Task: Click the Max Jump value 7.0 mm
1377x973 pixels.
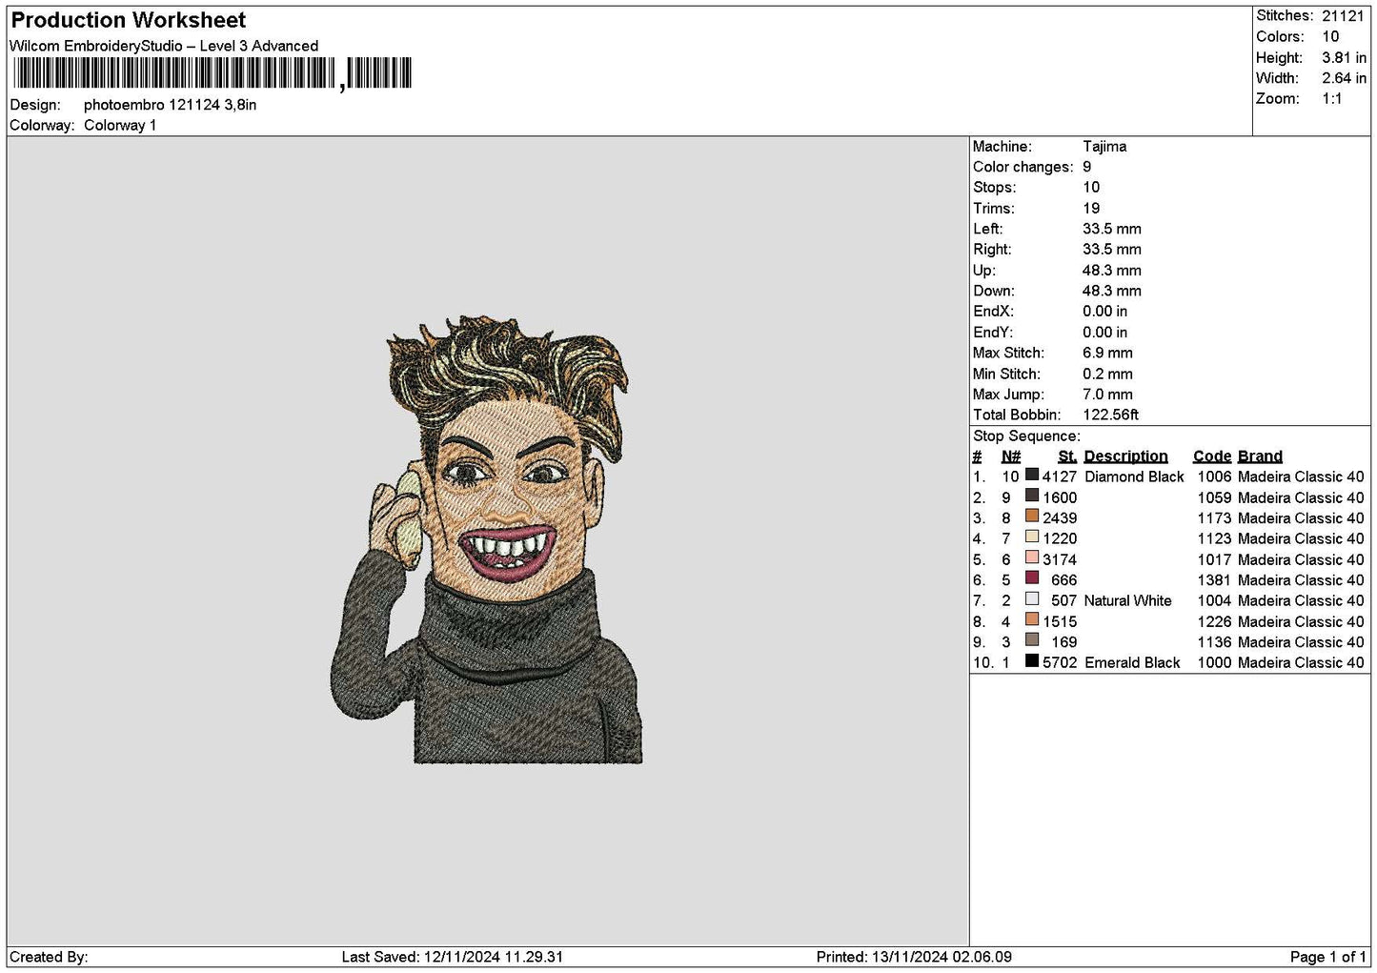Action: [x=1107, y=395]
